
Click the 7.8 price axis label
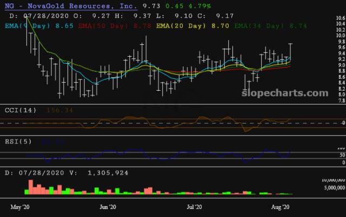(x=340, y=101)
